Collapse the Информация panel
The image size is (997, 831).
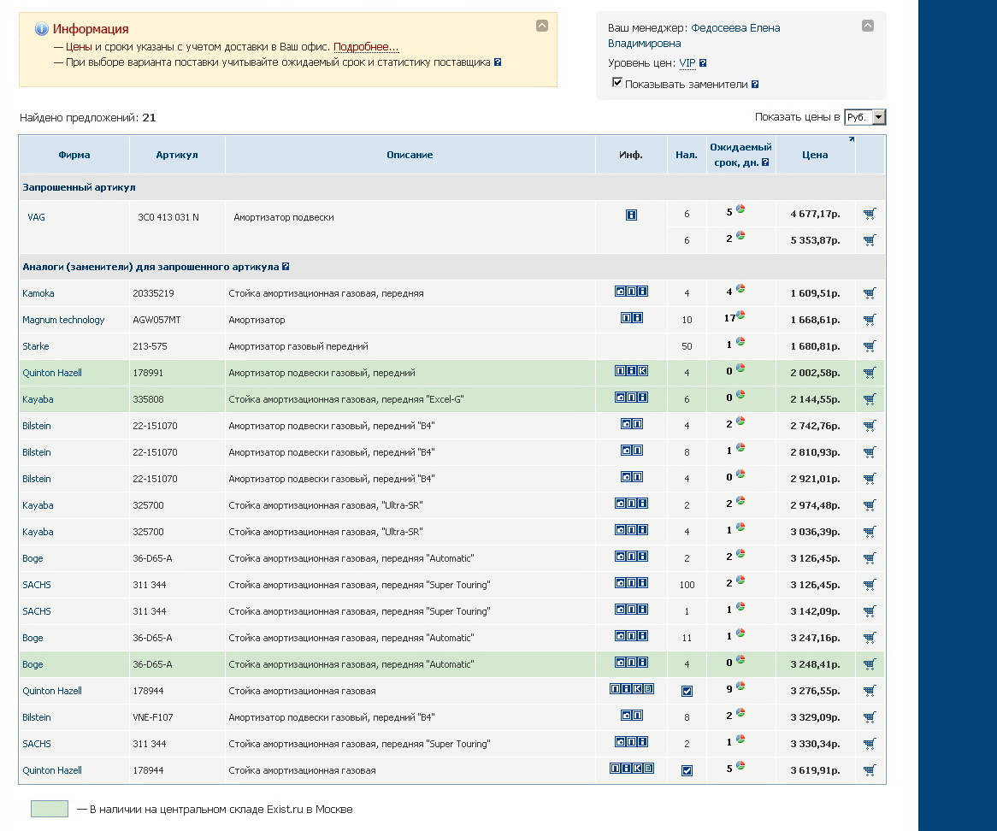(x=542, y=26)
